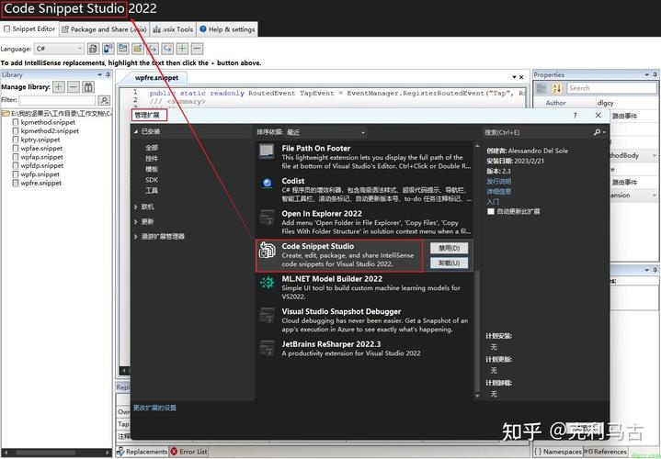This screenshot has width=661, height=459.
Task: Click the open folder icon in main toolbar
Action: (138, 49)
